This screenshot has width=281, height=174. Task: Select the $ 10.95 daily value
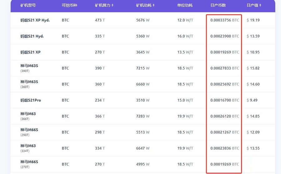tap(253, 52)
